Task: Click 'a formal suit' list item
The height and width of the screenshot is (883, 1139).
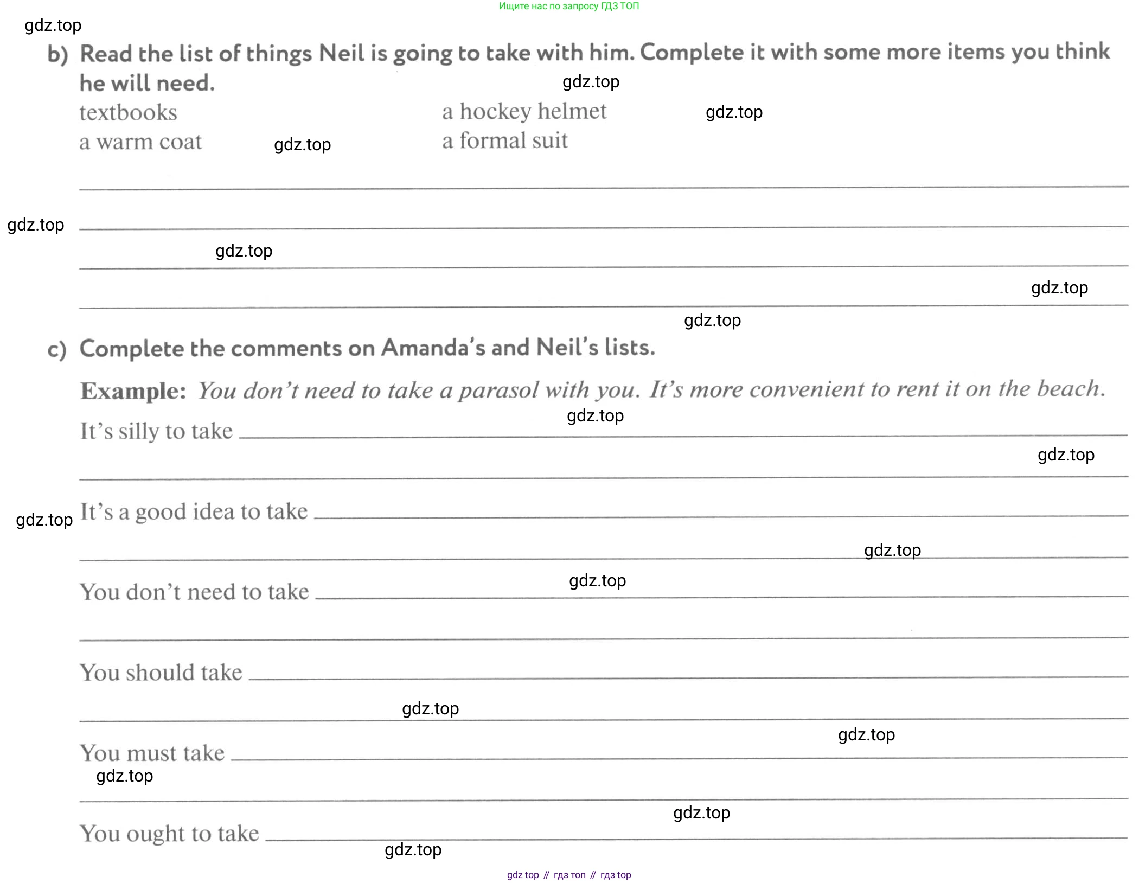Action: [505, 140]
